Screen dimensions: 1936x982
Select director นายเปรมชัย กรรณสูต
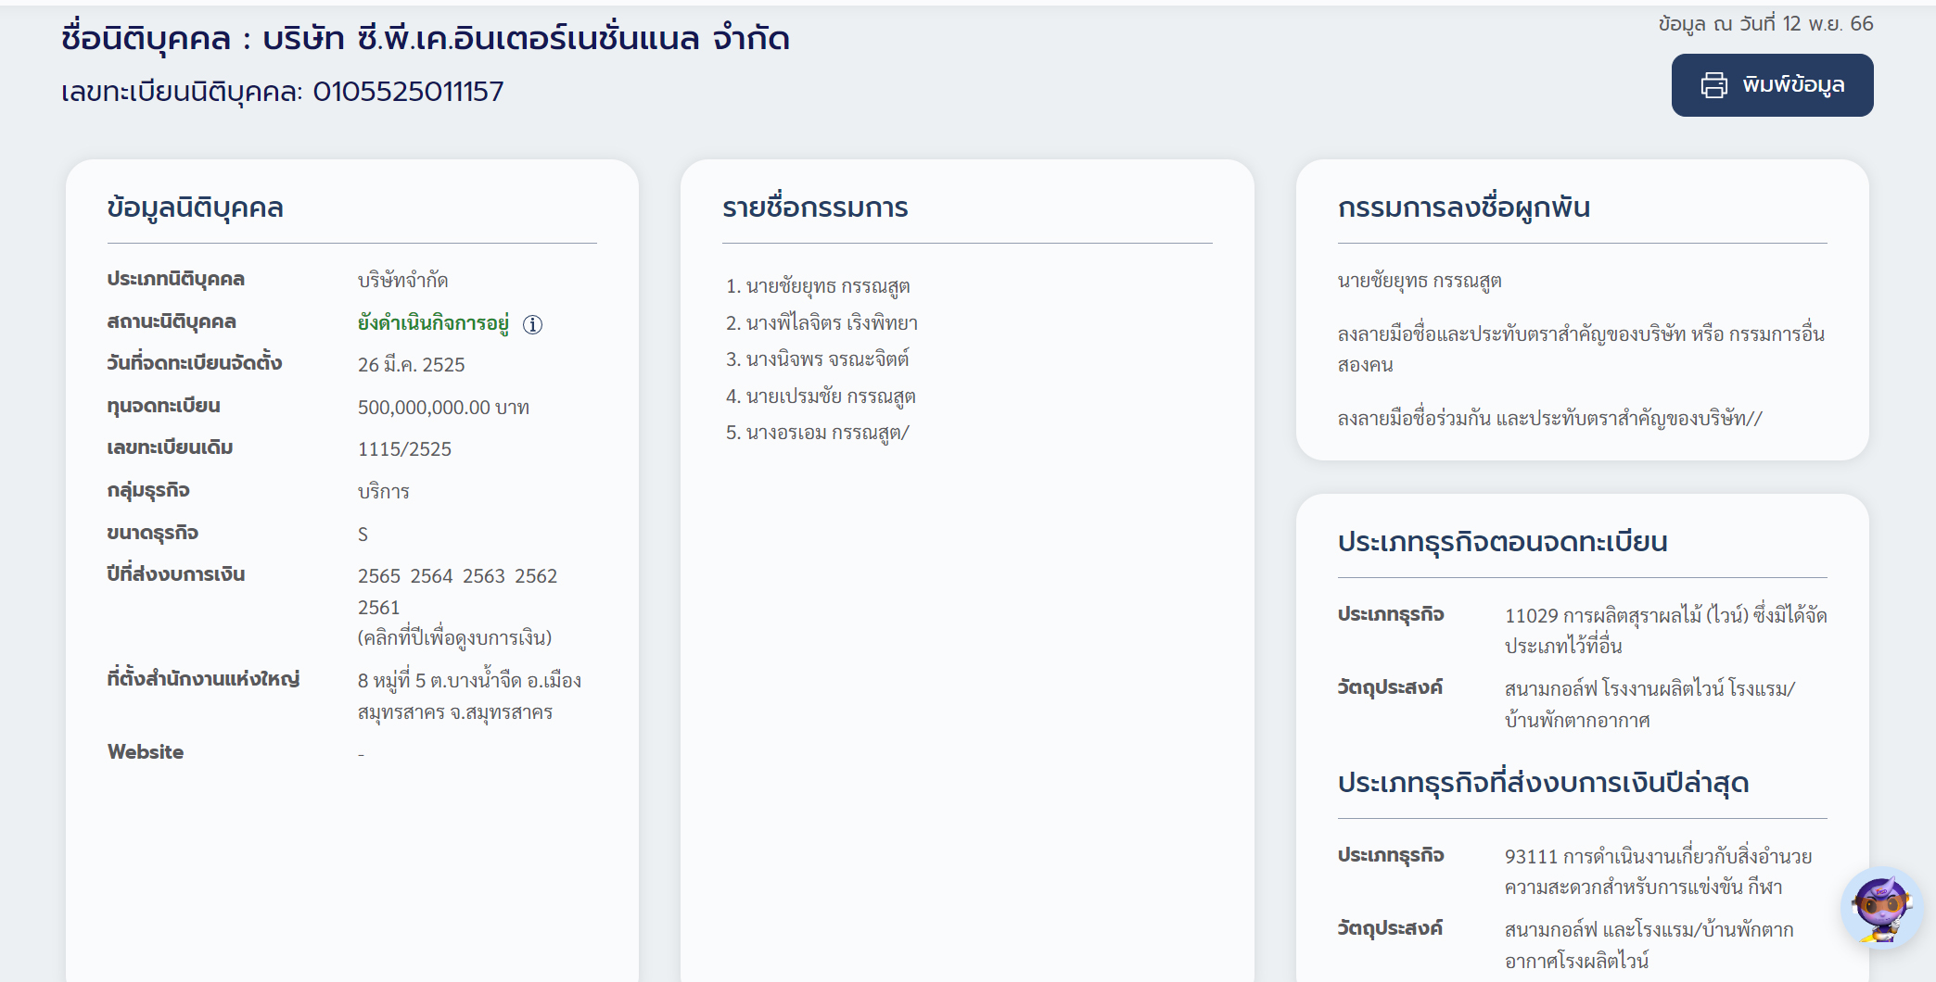point(830,397)
